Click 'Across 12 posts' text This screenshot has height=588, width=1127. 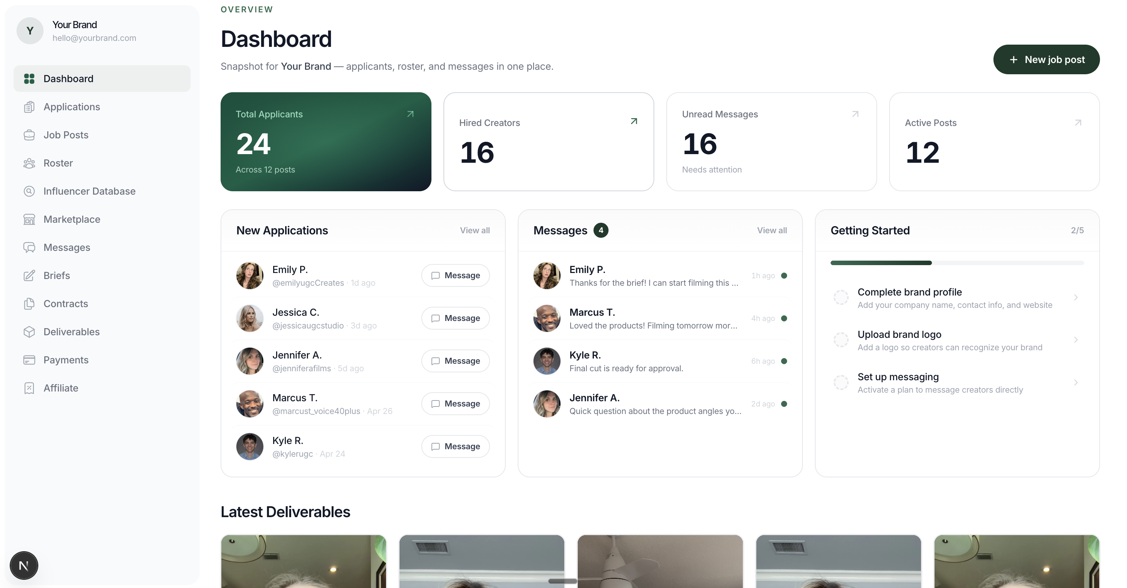tap(265, 169)
